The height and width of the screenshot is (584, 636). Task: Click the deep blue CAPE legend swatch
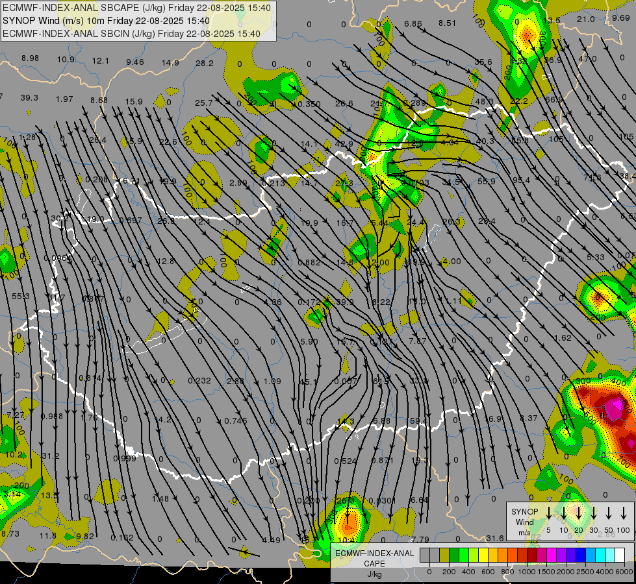580,555
